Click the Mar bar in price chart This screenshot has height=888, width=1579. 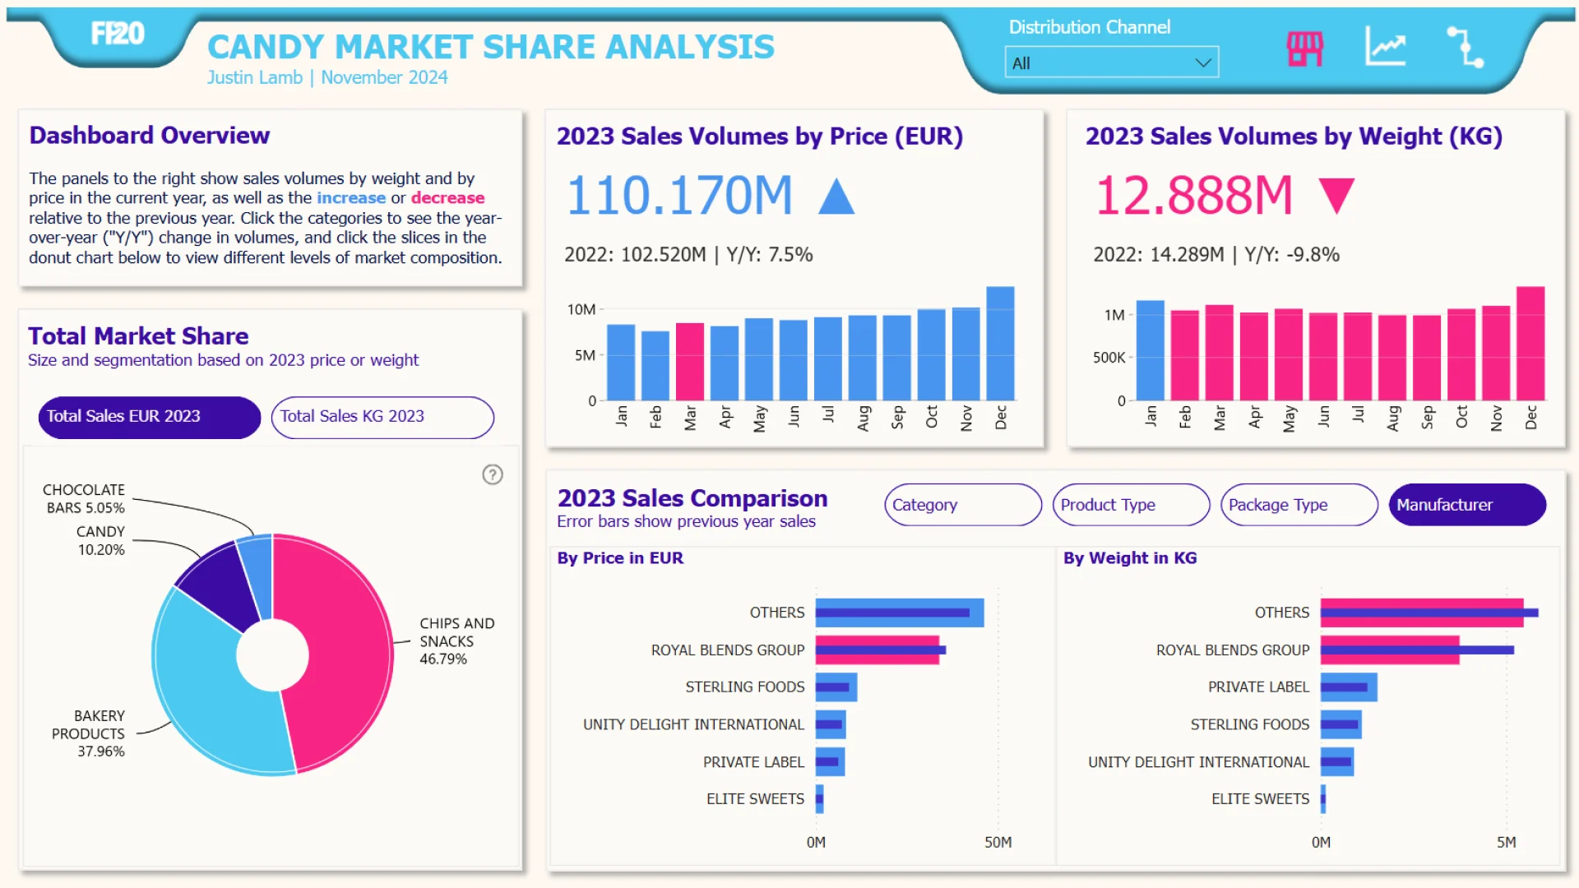pyautogui.click(x=690, y=362)
